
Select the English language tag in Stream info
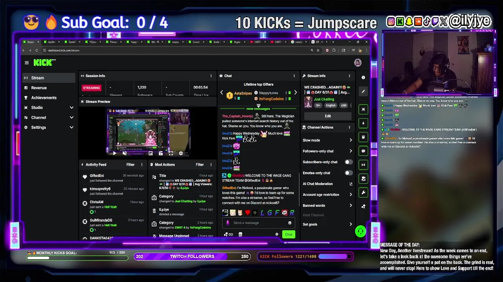330,105
